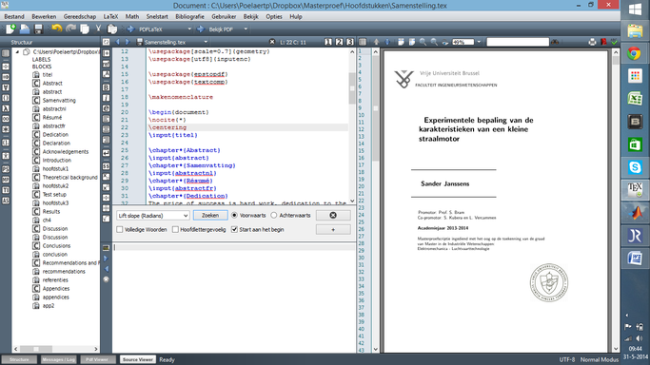This screenshot has width=650, height=365.
Task: Enable the Volledige Woorden checkbox
Action: (120, 229)
